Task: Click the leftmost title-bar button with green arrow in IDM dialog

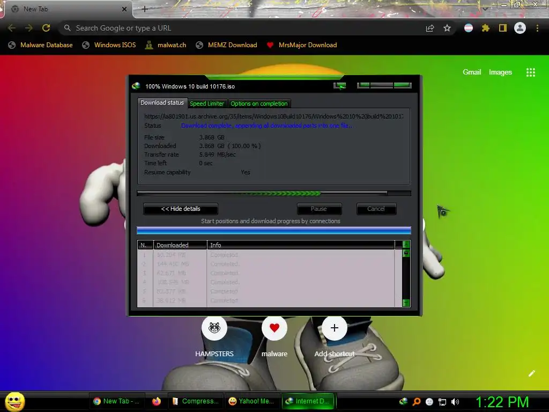Action: [339, 86]
